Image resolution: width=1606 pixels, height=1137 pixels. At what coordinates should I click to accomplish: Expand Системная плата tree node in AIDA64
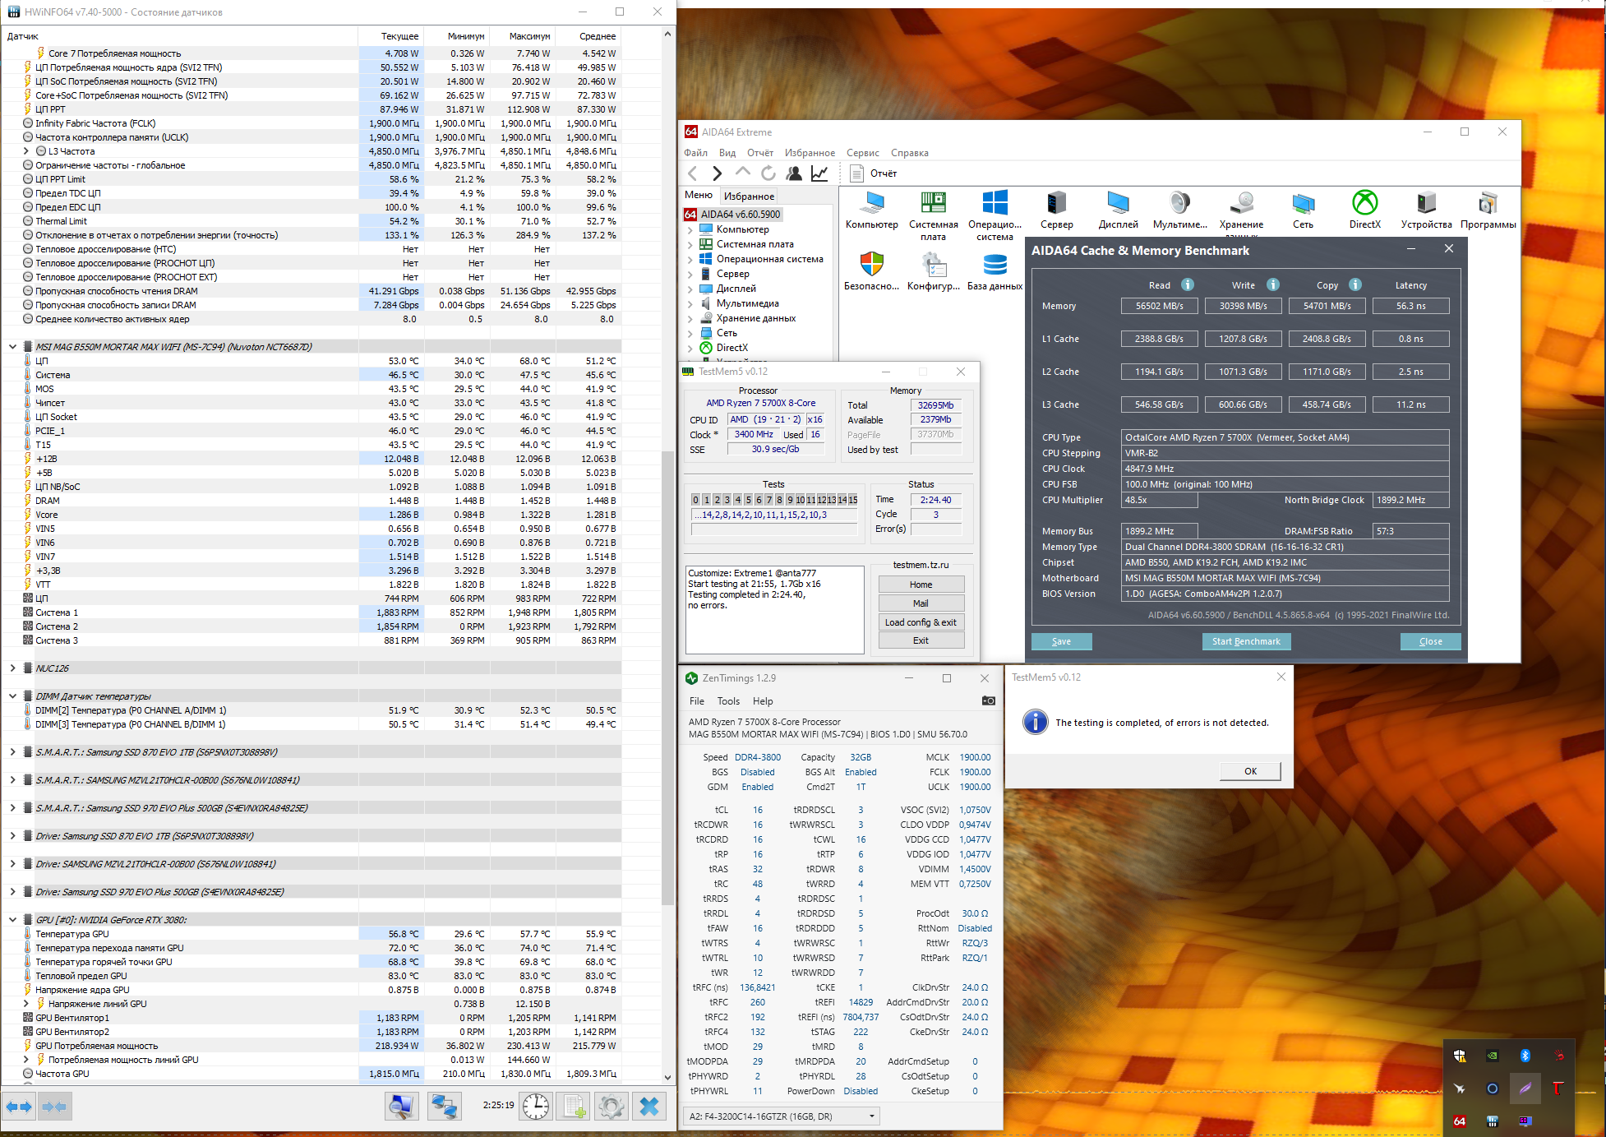(x=690, y=244)
